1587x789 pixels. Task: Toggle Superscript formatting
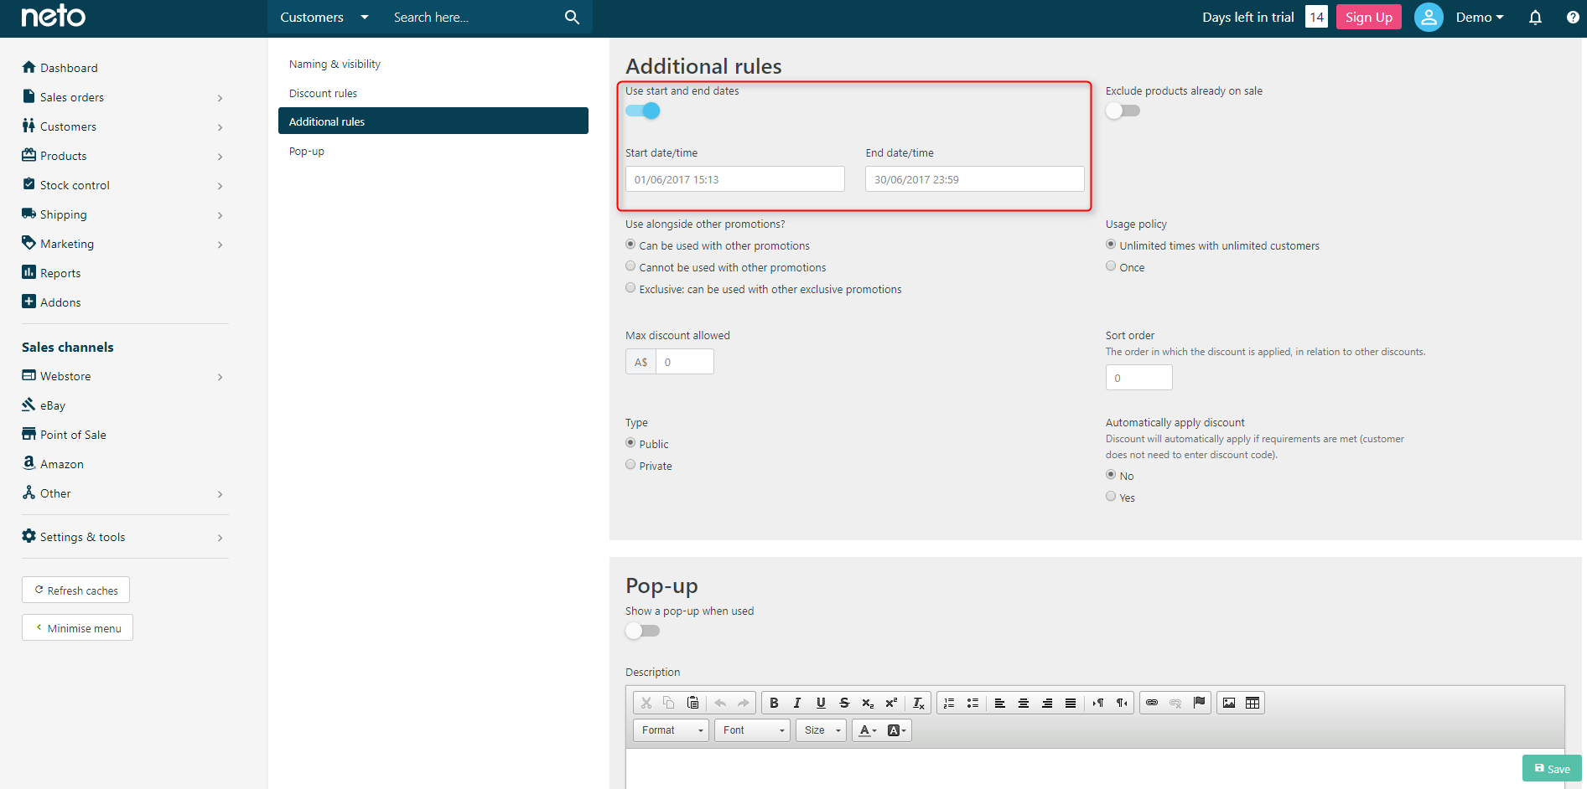pos(891,703)
